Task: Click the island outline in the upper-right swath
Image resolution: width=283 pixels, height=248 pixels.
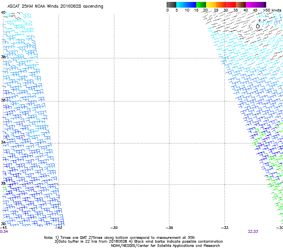Action: (258, 26)
